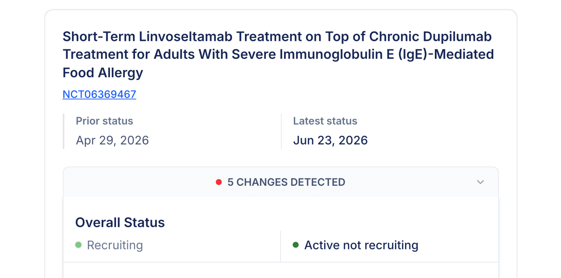The height and width of the screenshot is (278, 561).
Task: Click the vertical divider left of Latest status
Action: (x=281, y=131)
